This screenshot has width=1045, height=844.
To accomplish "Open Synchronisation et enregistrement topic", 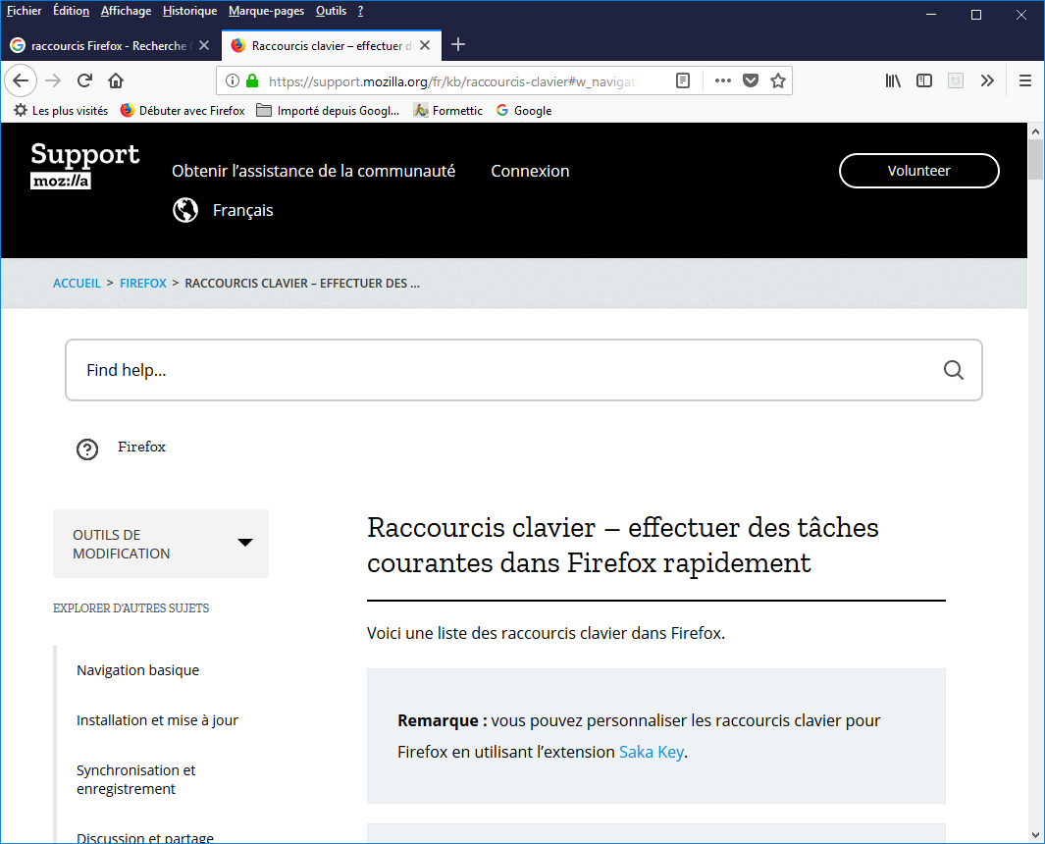I will (136, 779).
